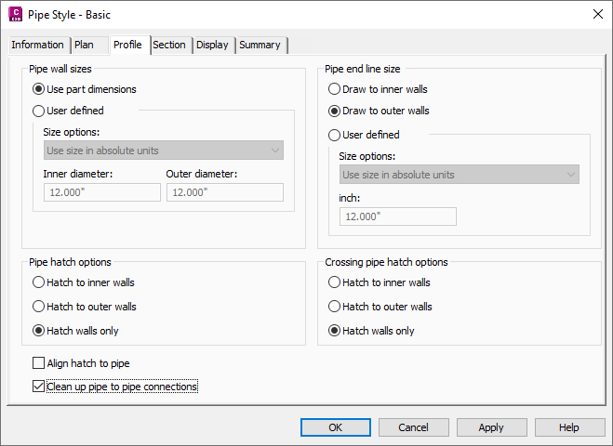Click the Civil 3D app icon in title bar

click(17, 14)
